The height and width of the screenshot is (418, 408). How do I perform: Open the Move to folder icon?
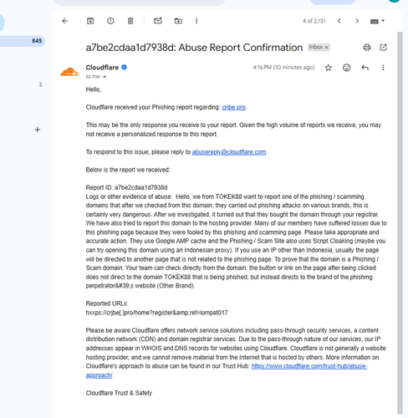pos(178,21)
